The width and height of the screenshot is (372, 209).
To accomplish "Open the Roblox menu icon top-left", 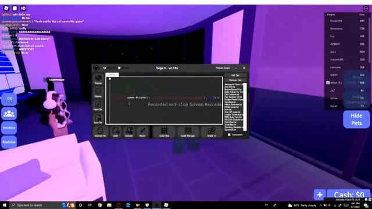I will point(6,8).
